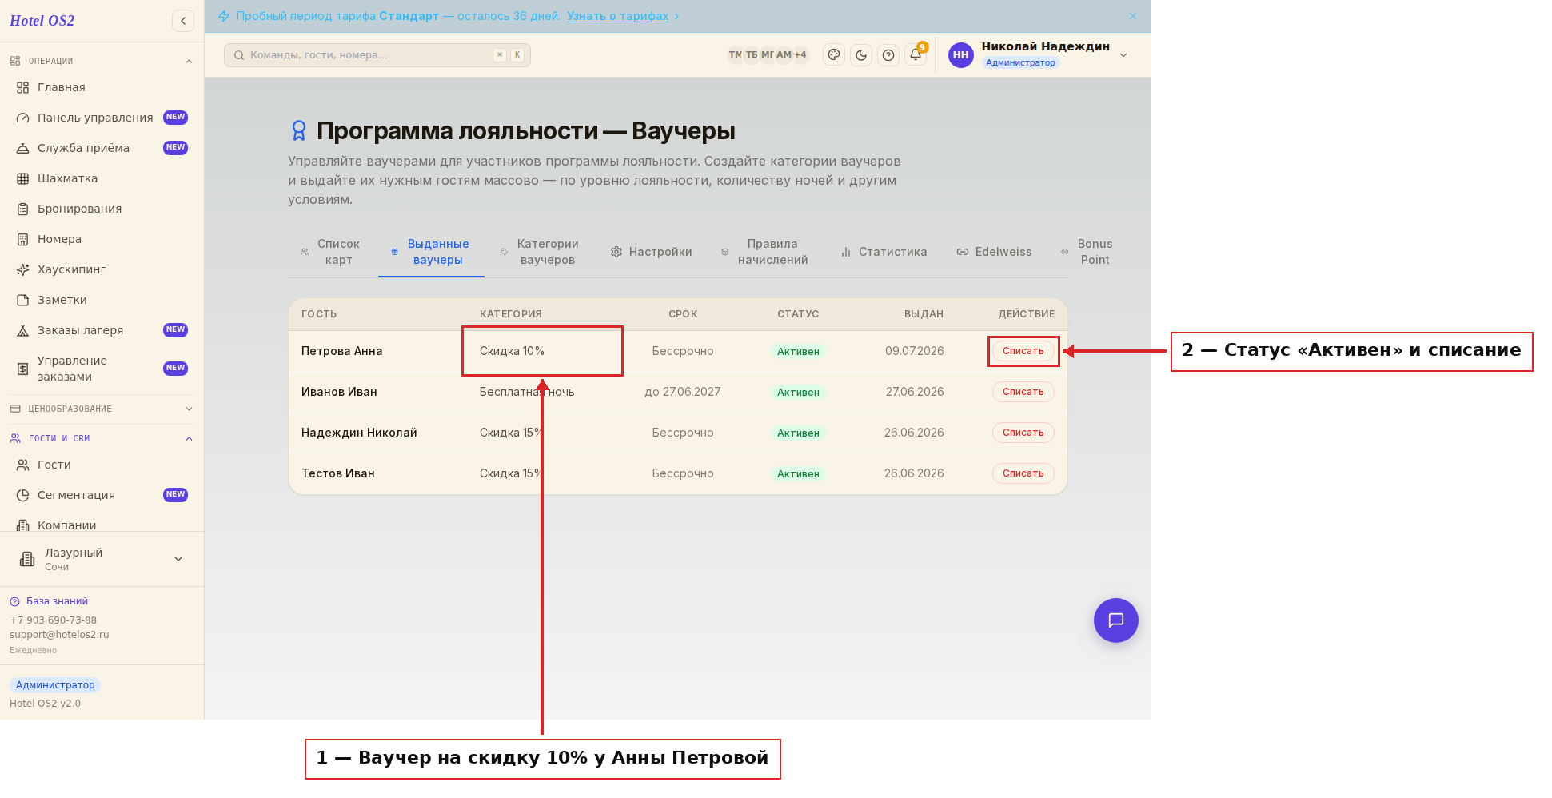Click phone number +7 903 690-73-88
Image resolution: width=1552 pixels, height=798 pixels.
(53, 620)
